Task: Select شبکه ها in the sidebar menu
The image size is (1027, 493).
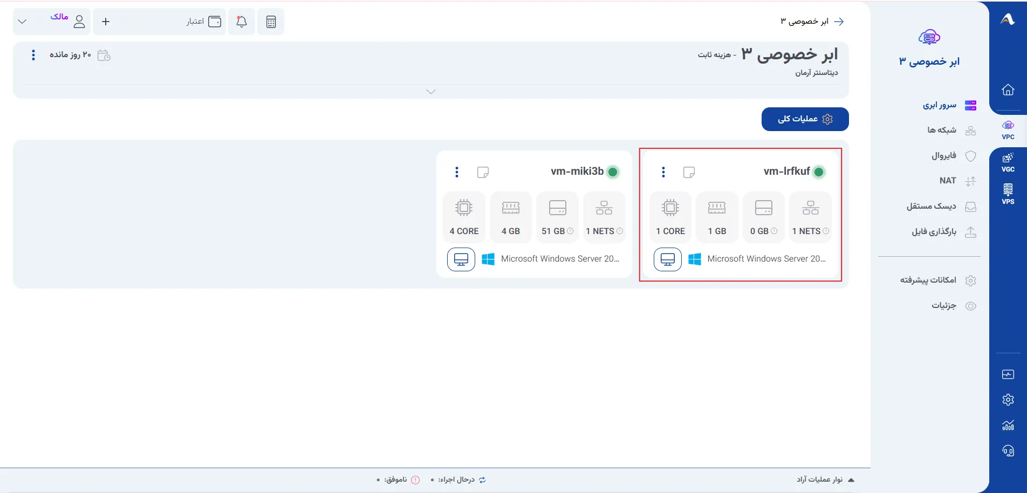Action: coord(951,131)
